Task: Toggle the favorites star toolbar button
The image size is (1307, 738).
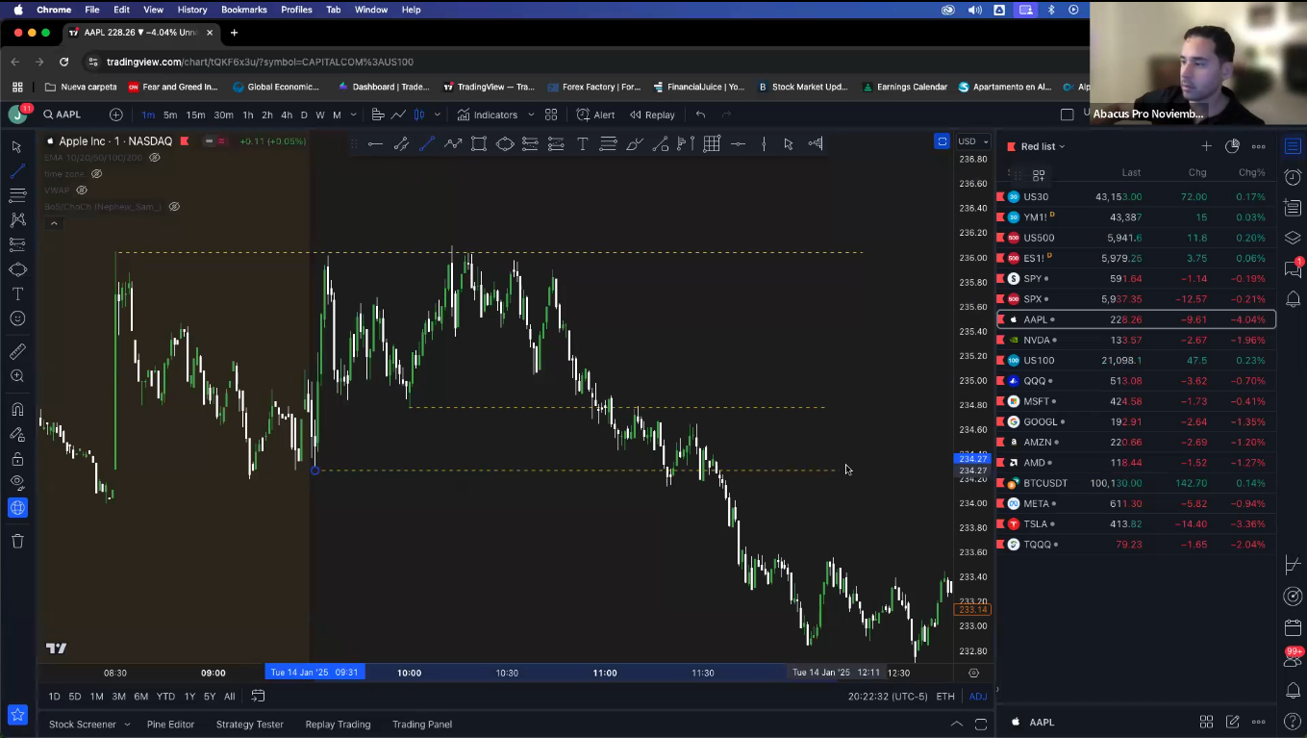Action: tap(16, 714)
